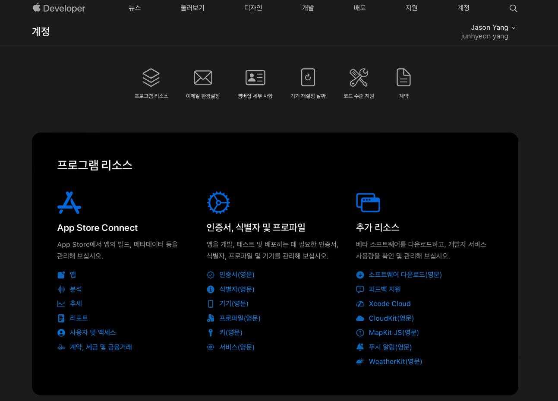Open the 푸시 알림(영문) link
The width and height of the screenshot is (558, 401).
tap(391, 347)
